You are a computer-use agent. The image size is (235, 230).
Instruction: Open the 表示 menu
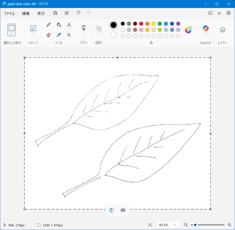[41, 13]
